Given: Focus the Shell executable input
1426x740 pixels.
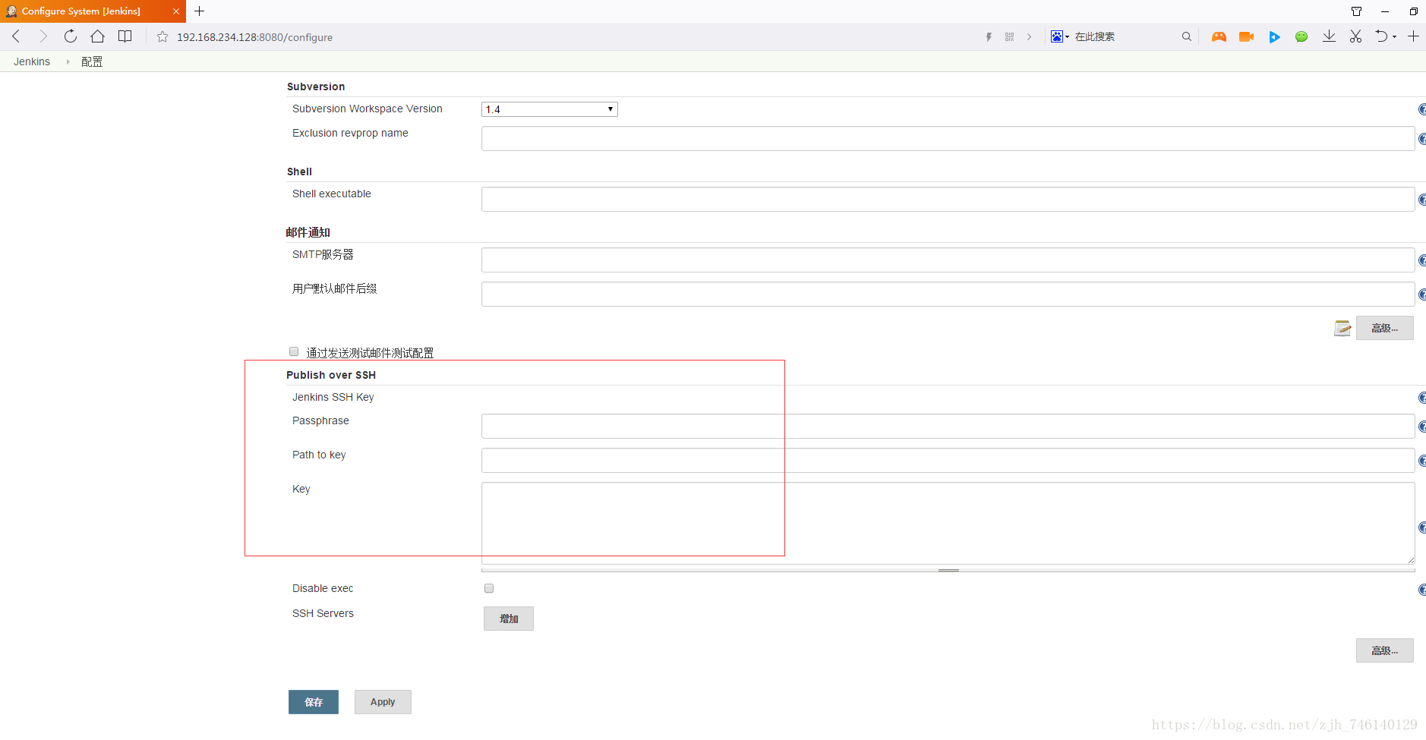Looking at the screenshot, I should [948, 199].
